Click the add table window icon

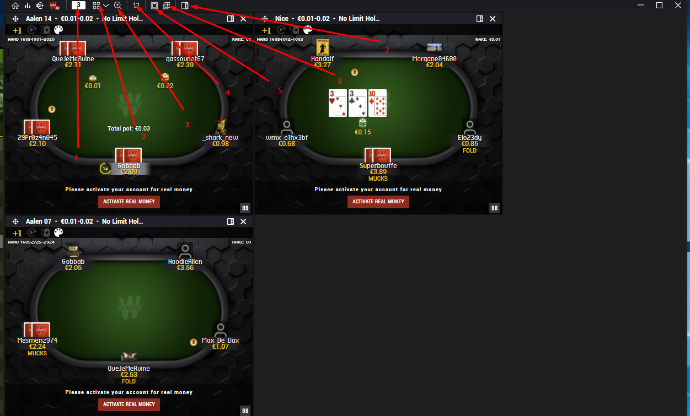pos(166,6)
